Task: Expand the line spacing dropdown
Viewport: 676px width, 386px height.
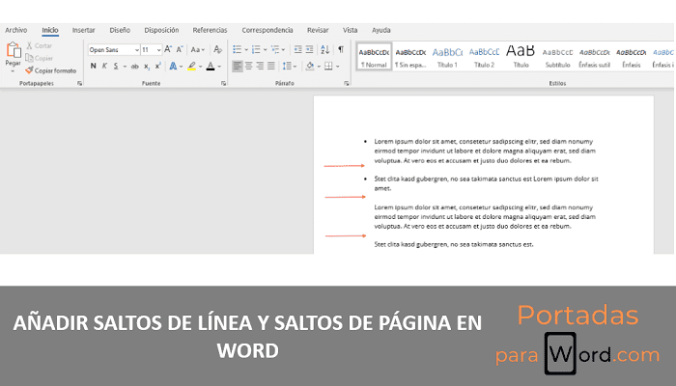Action: tap(295, 67)
